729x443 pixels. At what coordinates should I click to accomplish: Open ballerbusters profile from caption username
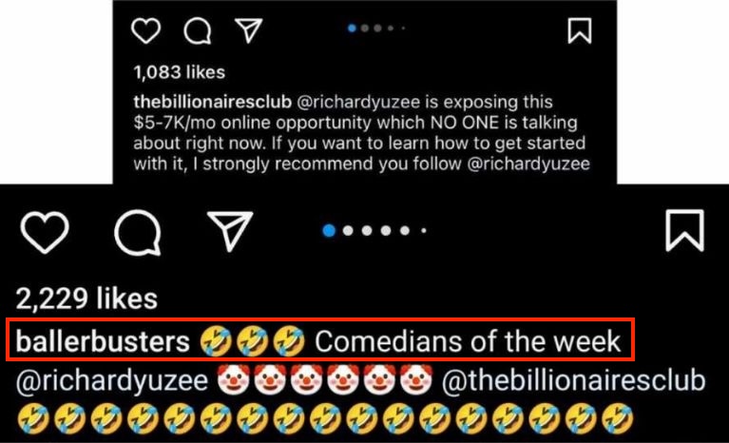pyautogui.click(x=103, y=341)
